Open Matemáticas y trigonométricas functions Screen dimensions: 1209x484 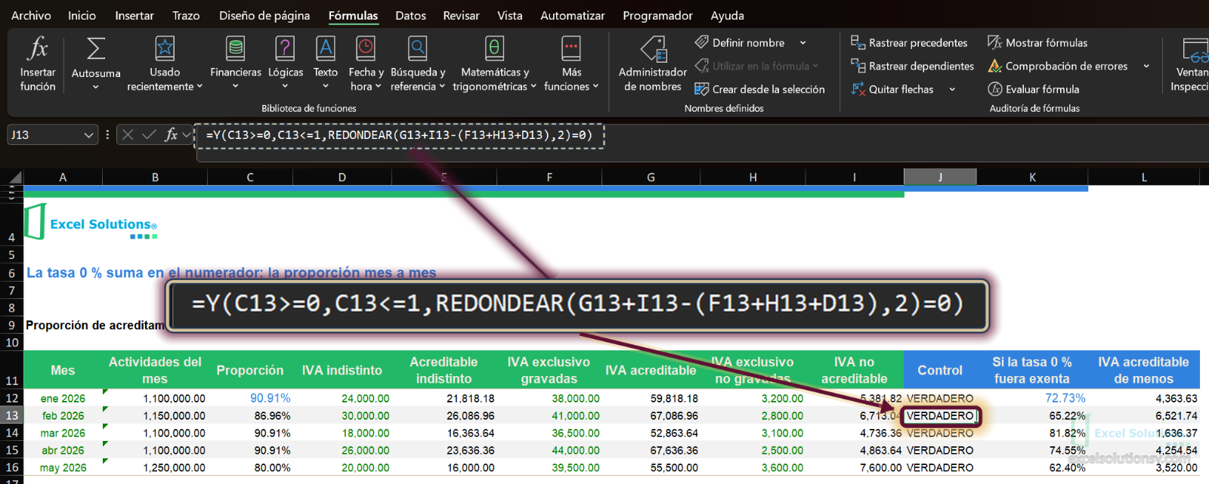[494, 63]
